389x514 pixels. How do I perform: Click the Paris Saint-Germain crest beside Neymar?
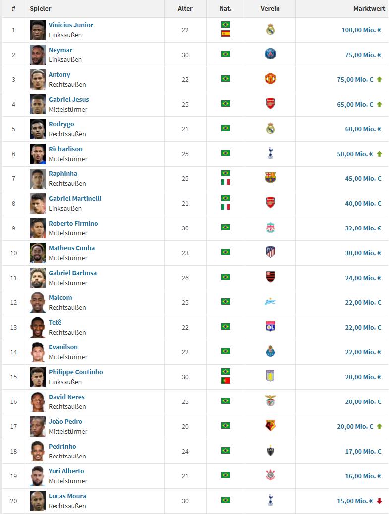(x=270, y=55)
